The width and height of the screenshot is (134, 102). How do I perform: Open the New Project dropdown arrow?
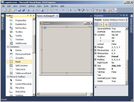16,10
